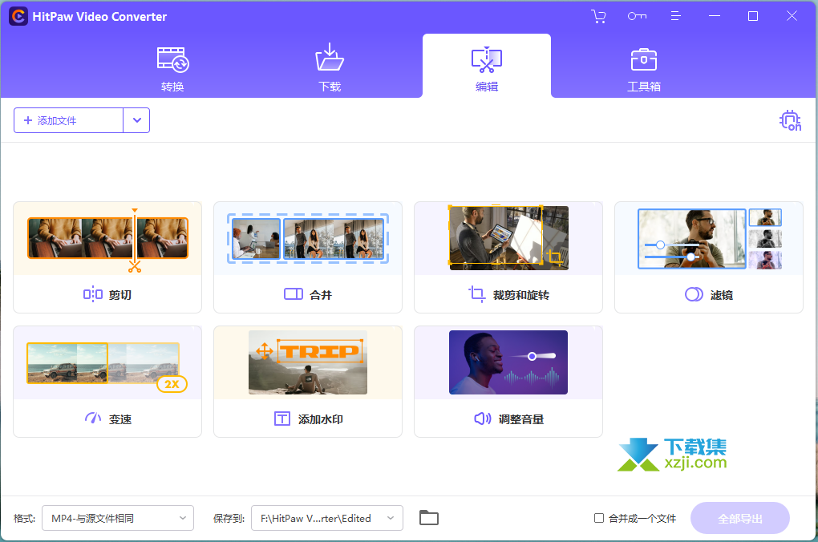818x542 pixels.
Task: Click the 剪切 thumbnail image
Action: click(x=107, y=238)
